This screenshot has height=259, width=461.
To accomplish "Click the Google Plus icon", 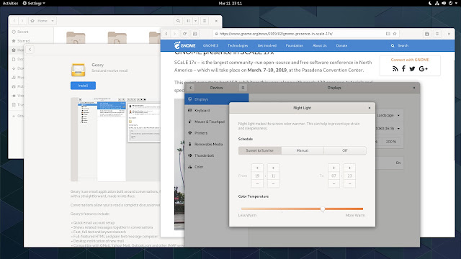I will 423,69.
